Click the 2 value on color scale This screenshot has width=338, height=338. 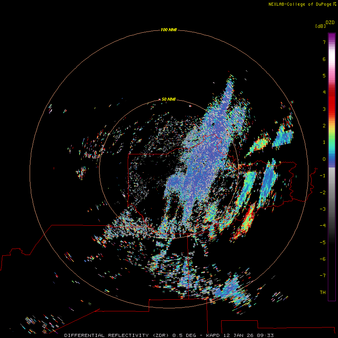click(x=324, y=126)
